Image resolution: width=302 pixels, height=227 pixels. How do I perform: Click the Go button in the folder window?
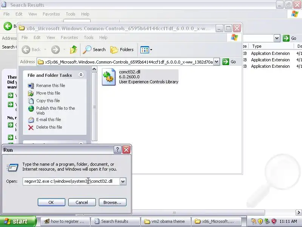pos(229,62)
